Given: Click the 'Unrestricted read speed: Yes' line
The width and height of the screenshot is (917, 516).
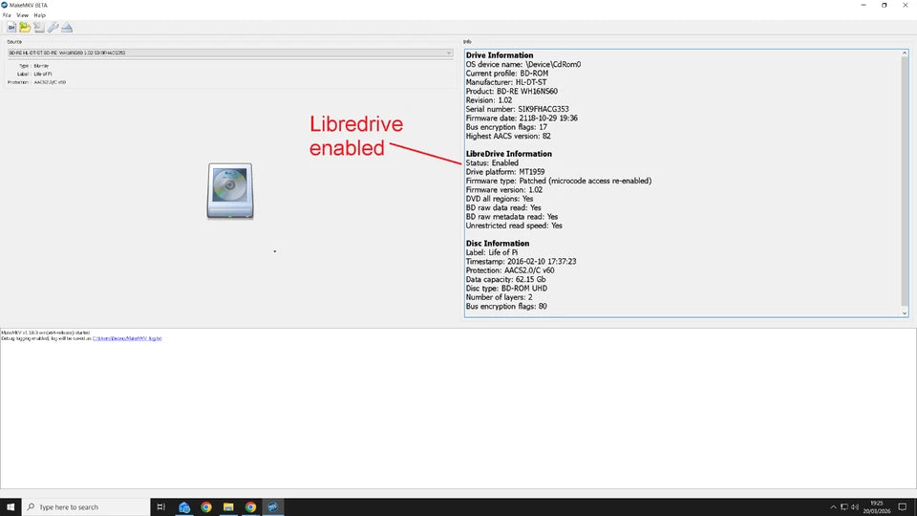Looking at the screenshot, I should coord(514,226).
